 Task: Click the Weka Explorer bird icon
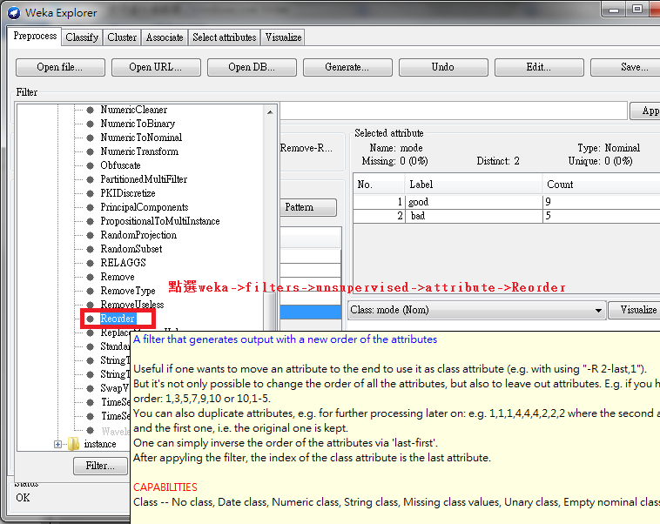pyautogui.click(x=14, y=13)
